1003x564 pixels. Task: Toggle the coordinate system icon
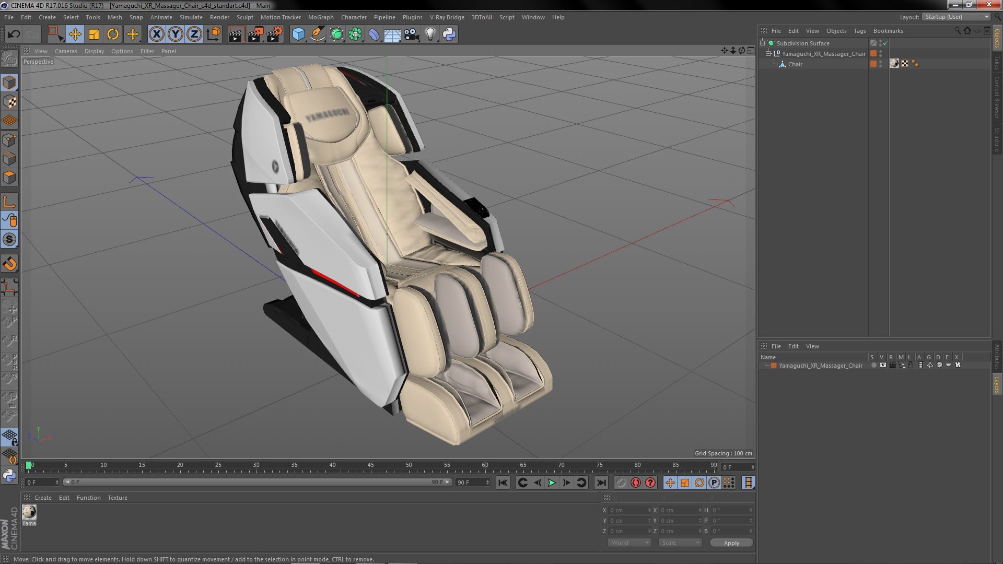pos(214,34)
